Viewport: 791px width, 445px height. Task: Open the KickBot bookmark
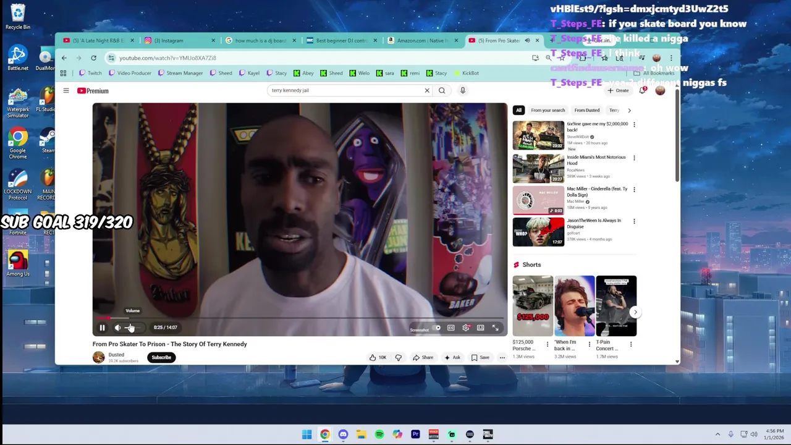pos(467,73)
